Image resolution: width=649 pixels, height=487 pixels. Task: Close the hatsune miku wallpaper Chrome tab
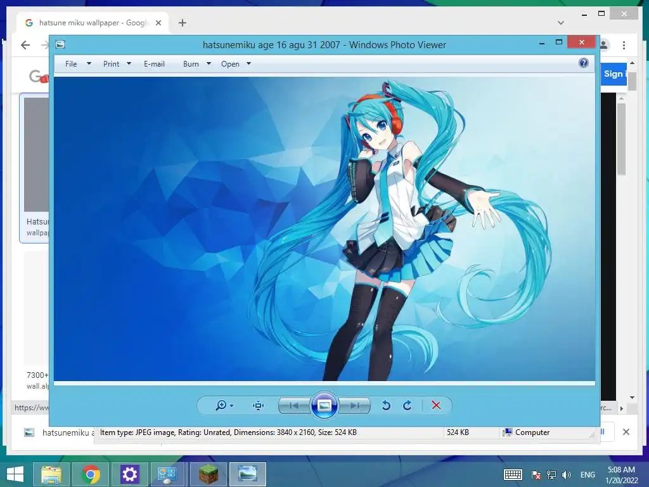(x=158, y=23)
